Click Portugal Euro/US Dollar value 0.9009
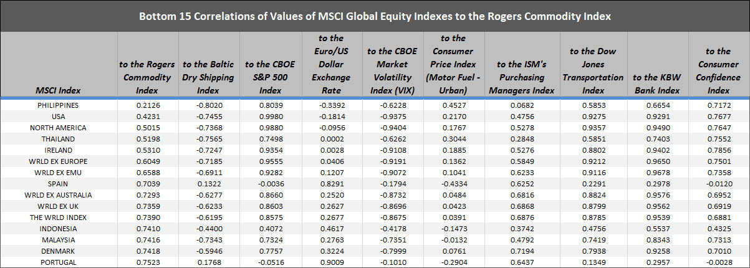This screenshot has height=268, width=750. point(332,262)
